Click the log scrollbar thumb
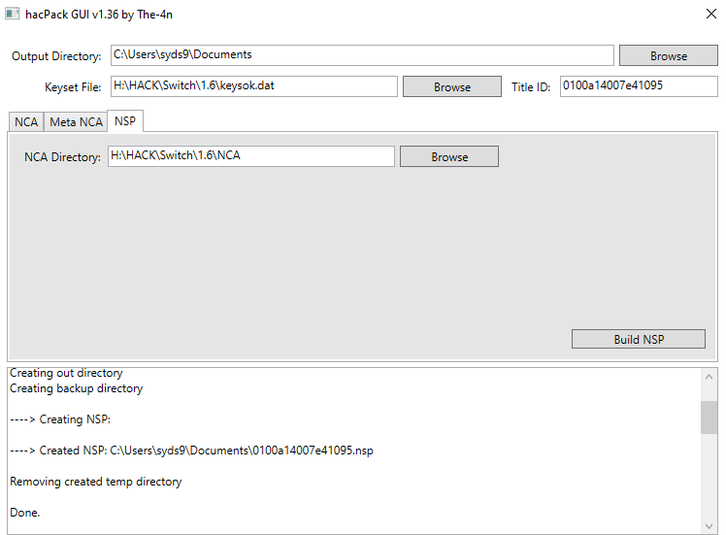Viewport: 726px width, 535px height. 709,418
